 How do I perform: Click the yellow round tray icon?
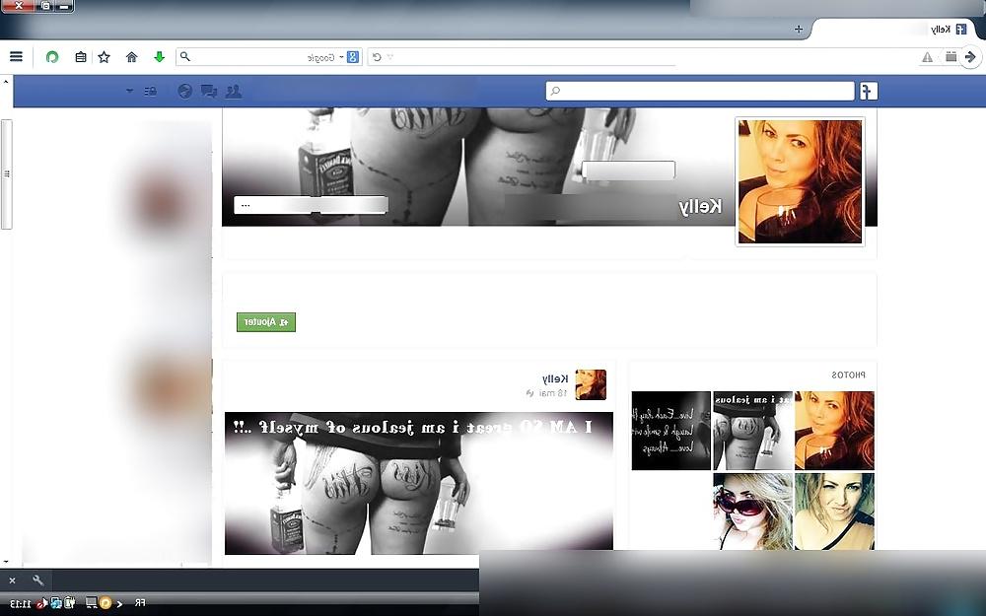point(106,603)
